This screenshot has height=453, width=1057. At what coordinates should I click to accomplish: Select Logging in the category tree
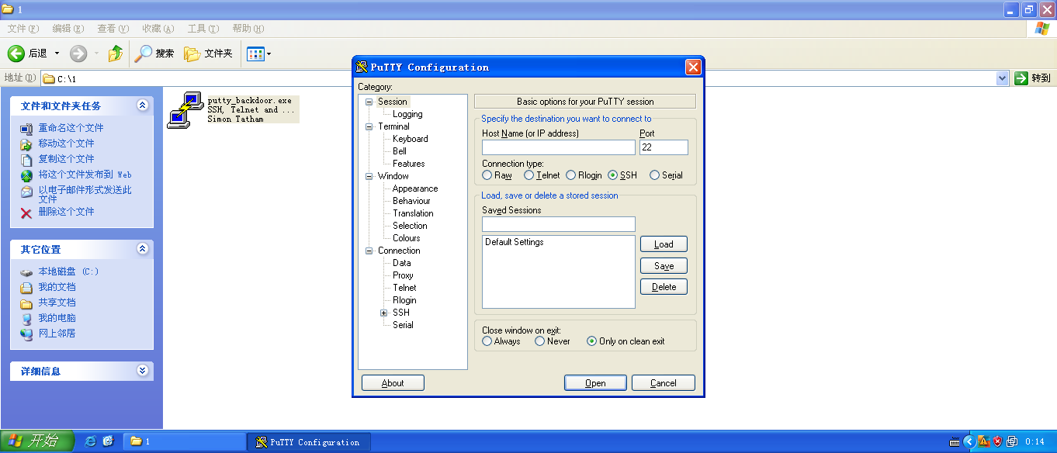(407, 114)
